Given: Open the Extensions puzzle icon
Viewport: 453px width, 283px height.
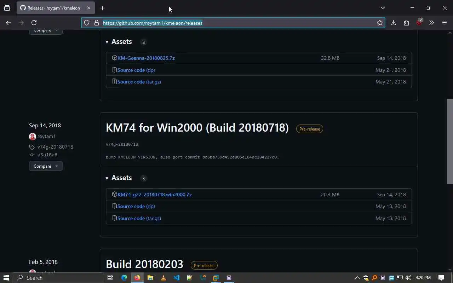Looking at the screenshot, I should pos(406,23).
